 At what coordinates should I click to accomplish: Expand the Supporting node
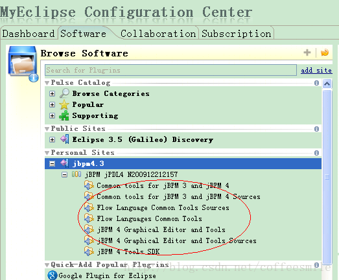(x=52, y=115)
